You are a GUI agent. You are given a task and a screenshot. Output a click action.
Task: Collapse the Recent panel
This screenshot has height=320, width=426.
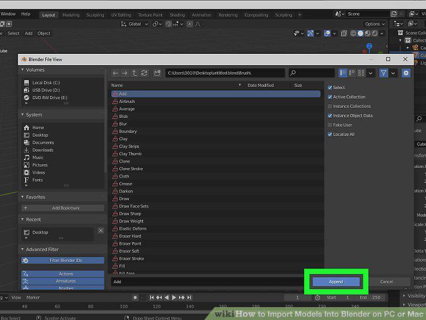pos(23,219)
